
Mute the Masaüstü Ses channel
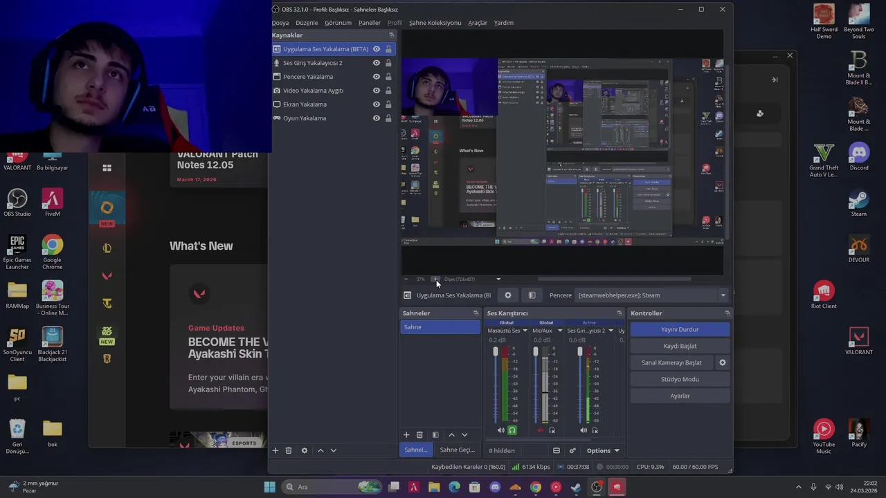pyautogui.click(x=500, y=430)
